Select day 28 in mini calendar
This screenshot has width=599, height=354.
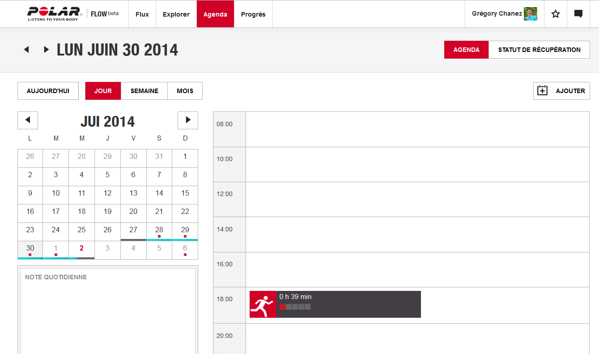(159, 230)
